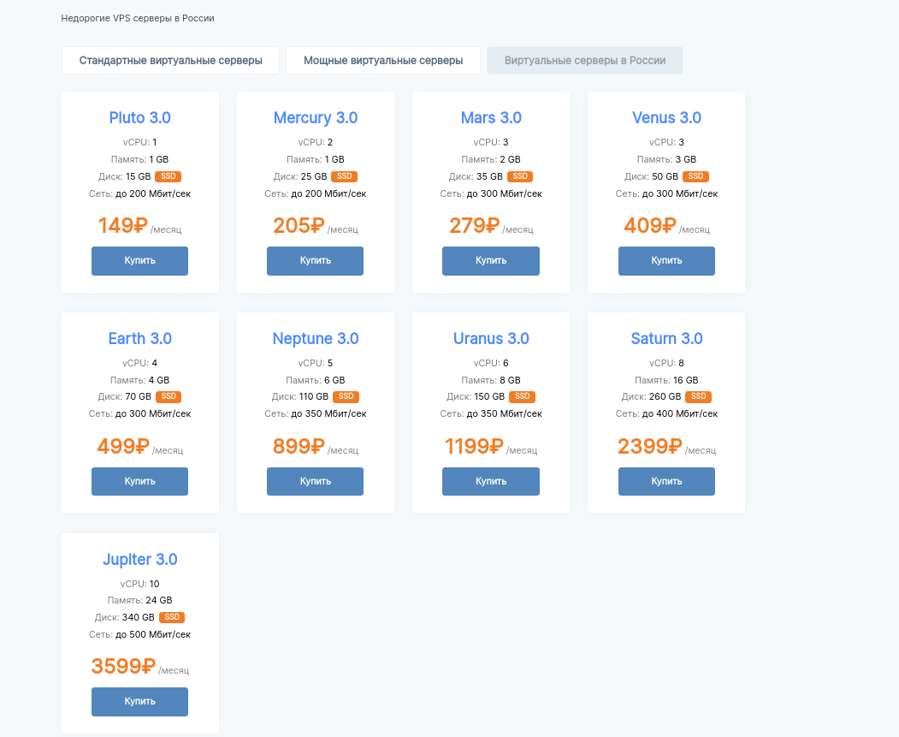This screenshot has height=737, width=899.
Task: Open the Мощные виртуальные серверы tab
Action: 383,61
